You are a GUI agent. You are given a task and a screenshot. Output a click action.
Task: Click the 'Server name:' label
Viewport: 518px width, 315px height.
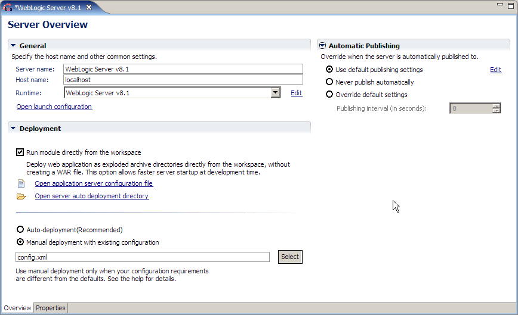coord(35,69)
